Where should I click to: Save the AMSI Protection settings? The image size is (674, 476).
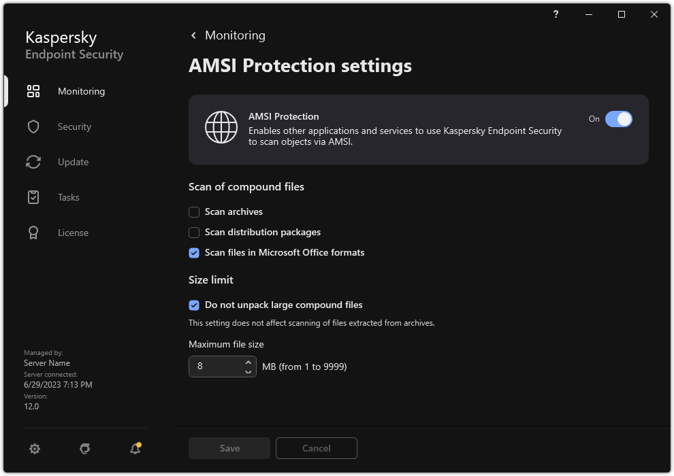[229, 448]
